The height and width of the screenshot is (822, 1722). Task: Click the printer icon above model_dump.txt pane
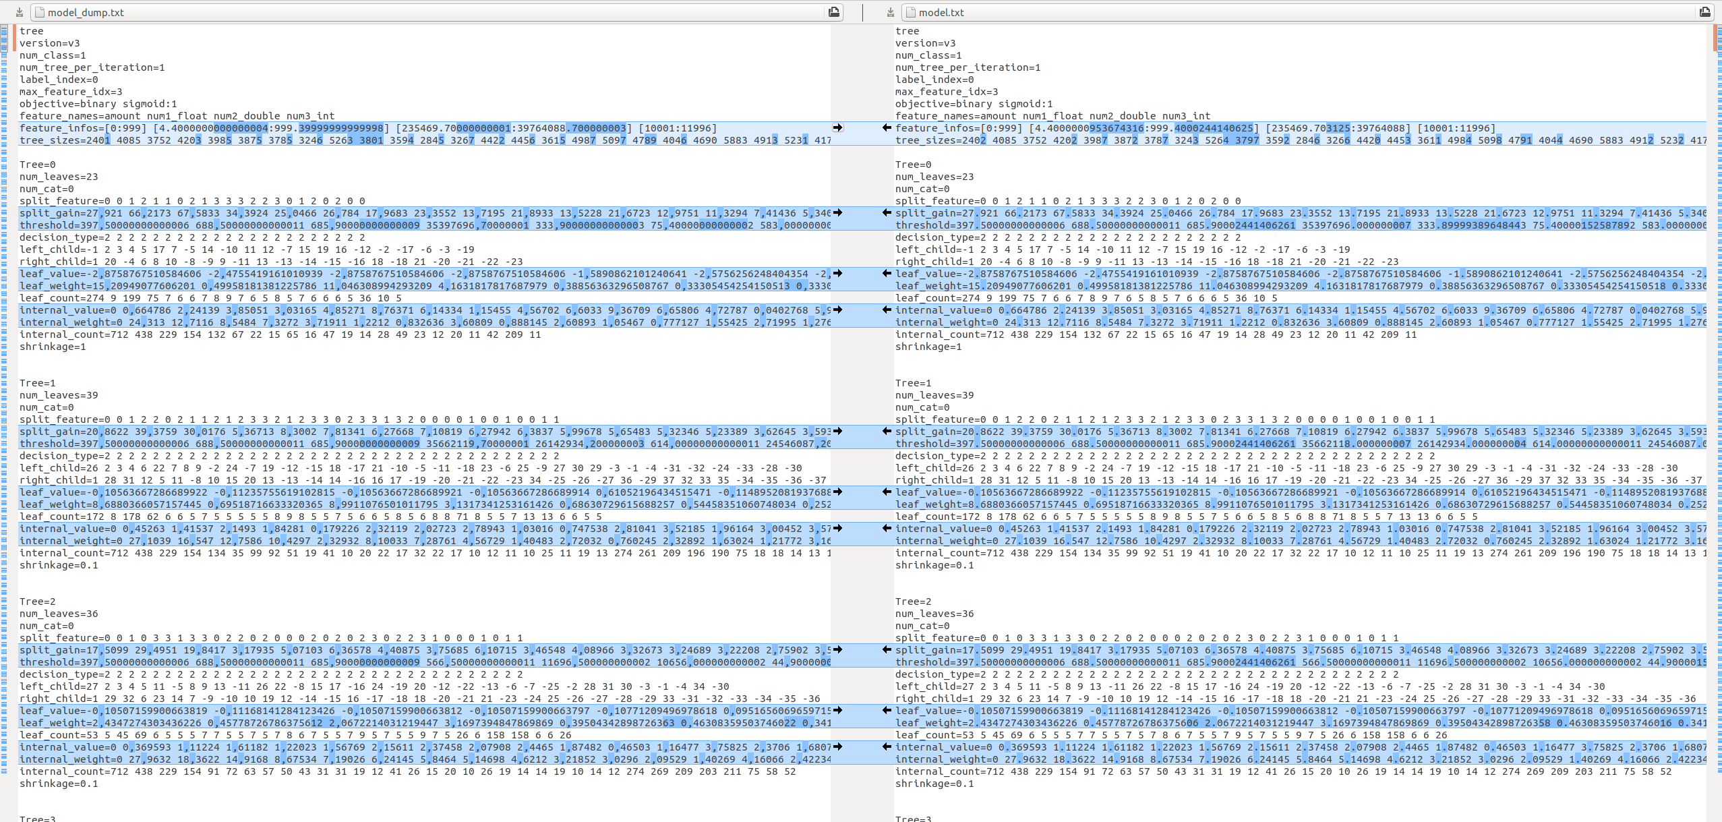coord(833,11)
